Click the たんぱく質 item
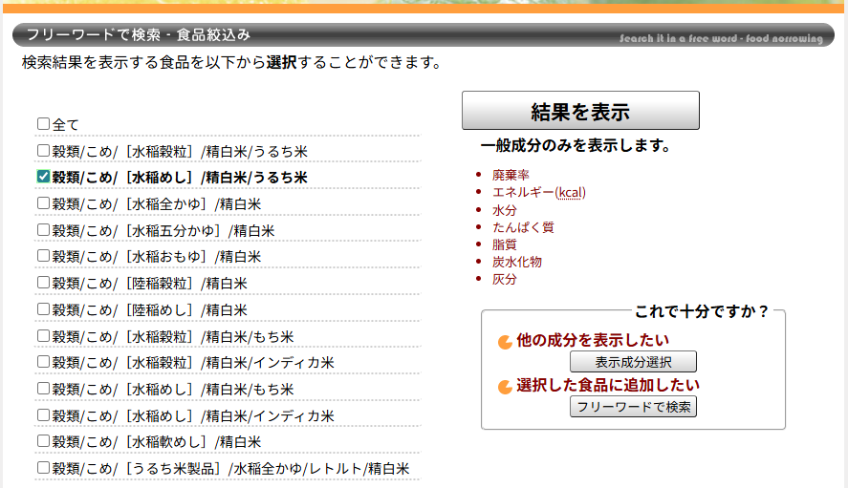Screen dimensions: 848x488 point(523,227)
